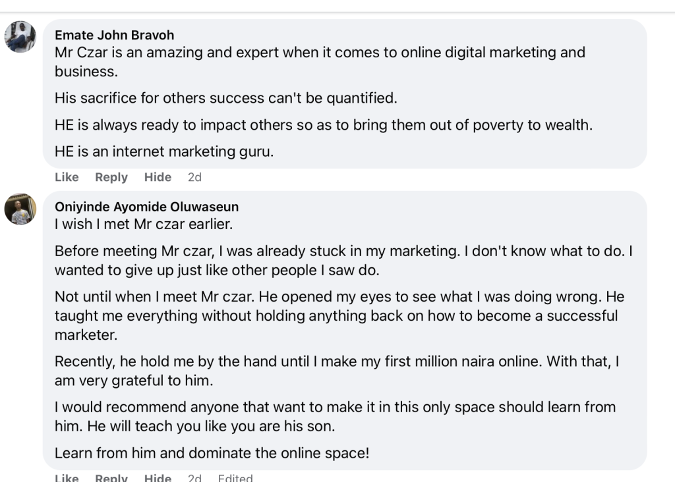Click the line 'I wish I met Mr czar earlier'
This screenshot has height=482, width=675.
click(x=143, y=224)
